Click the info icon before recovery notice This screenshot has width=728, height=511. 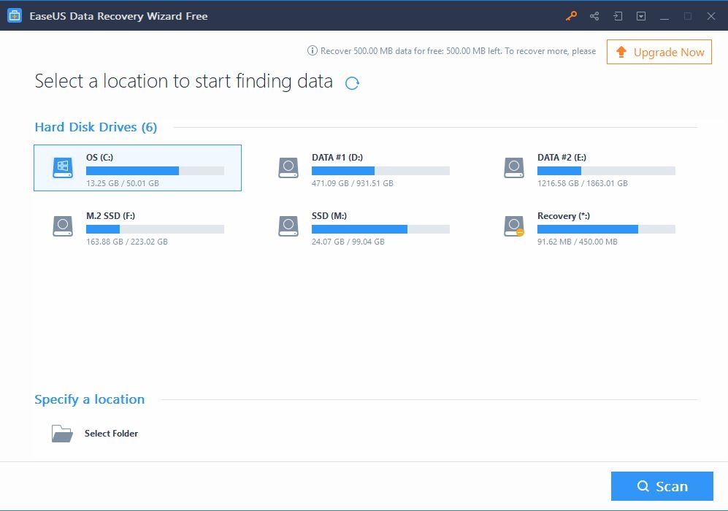[313, 51]
